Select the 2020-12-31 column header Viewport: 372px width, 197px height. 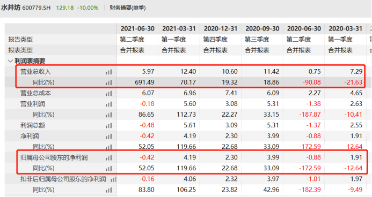221,28
